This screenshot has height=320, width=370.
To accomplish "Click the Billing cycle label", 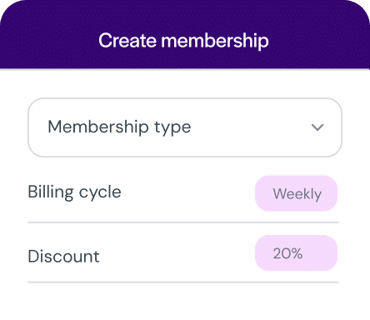I will pyautogui.click(x=74, y=192).
